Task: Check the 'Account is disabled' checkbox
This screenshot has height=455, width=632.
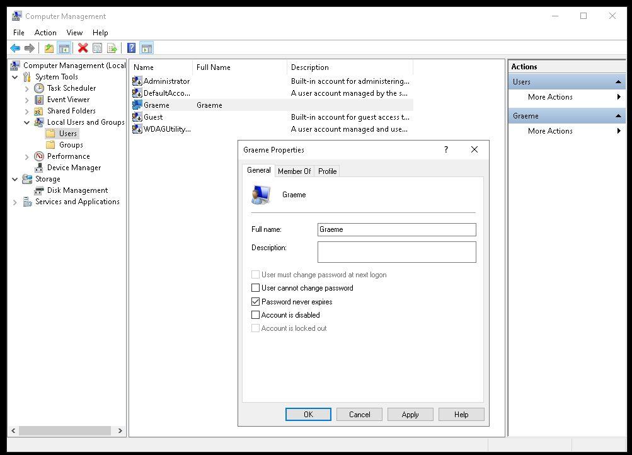Action: tap(255, 315)
